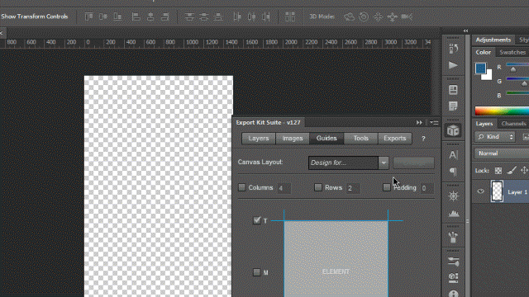Open the layer Kind filter dropdown
The image size is (529, 297).
pyautogui.click(x=495, y=137)
